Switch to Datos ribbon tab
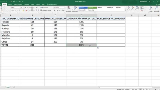The image size is (160, 90). click(x=32, y=4)
